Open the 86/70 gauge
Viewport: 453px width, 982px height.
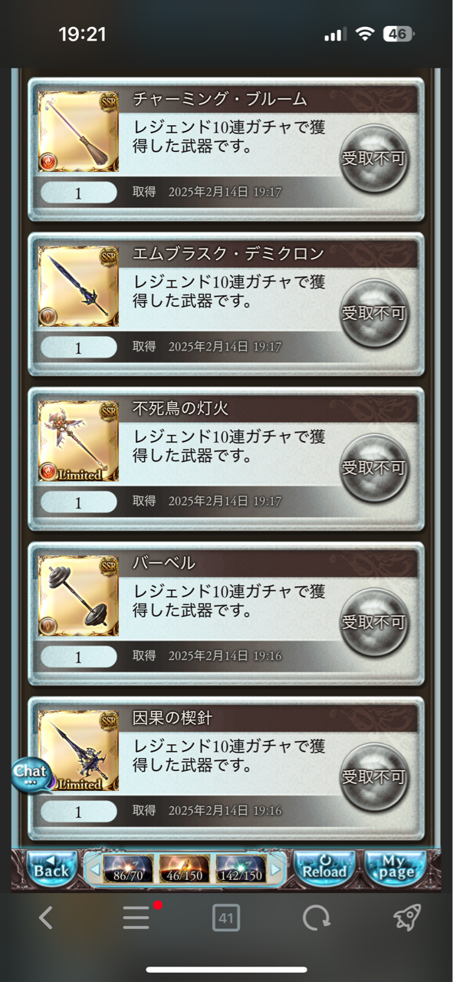[129, 869]
